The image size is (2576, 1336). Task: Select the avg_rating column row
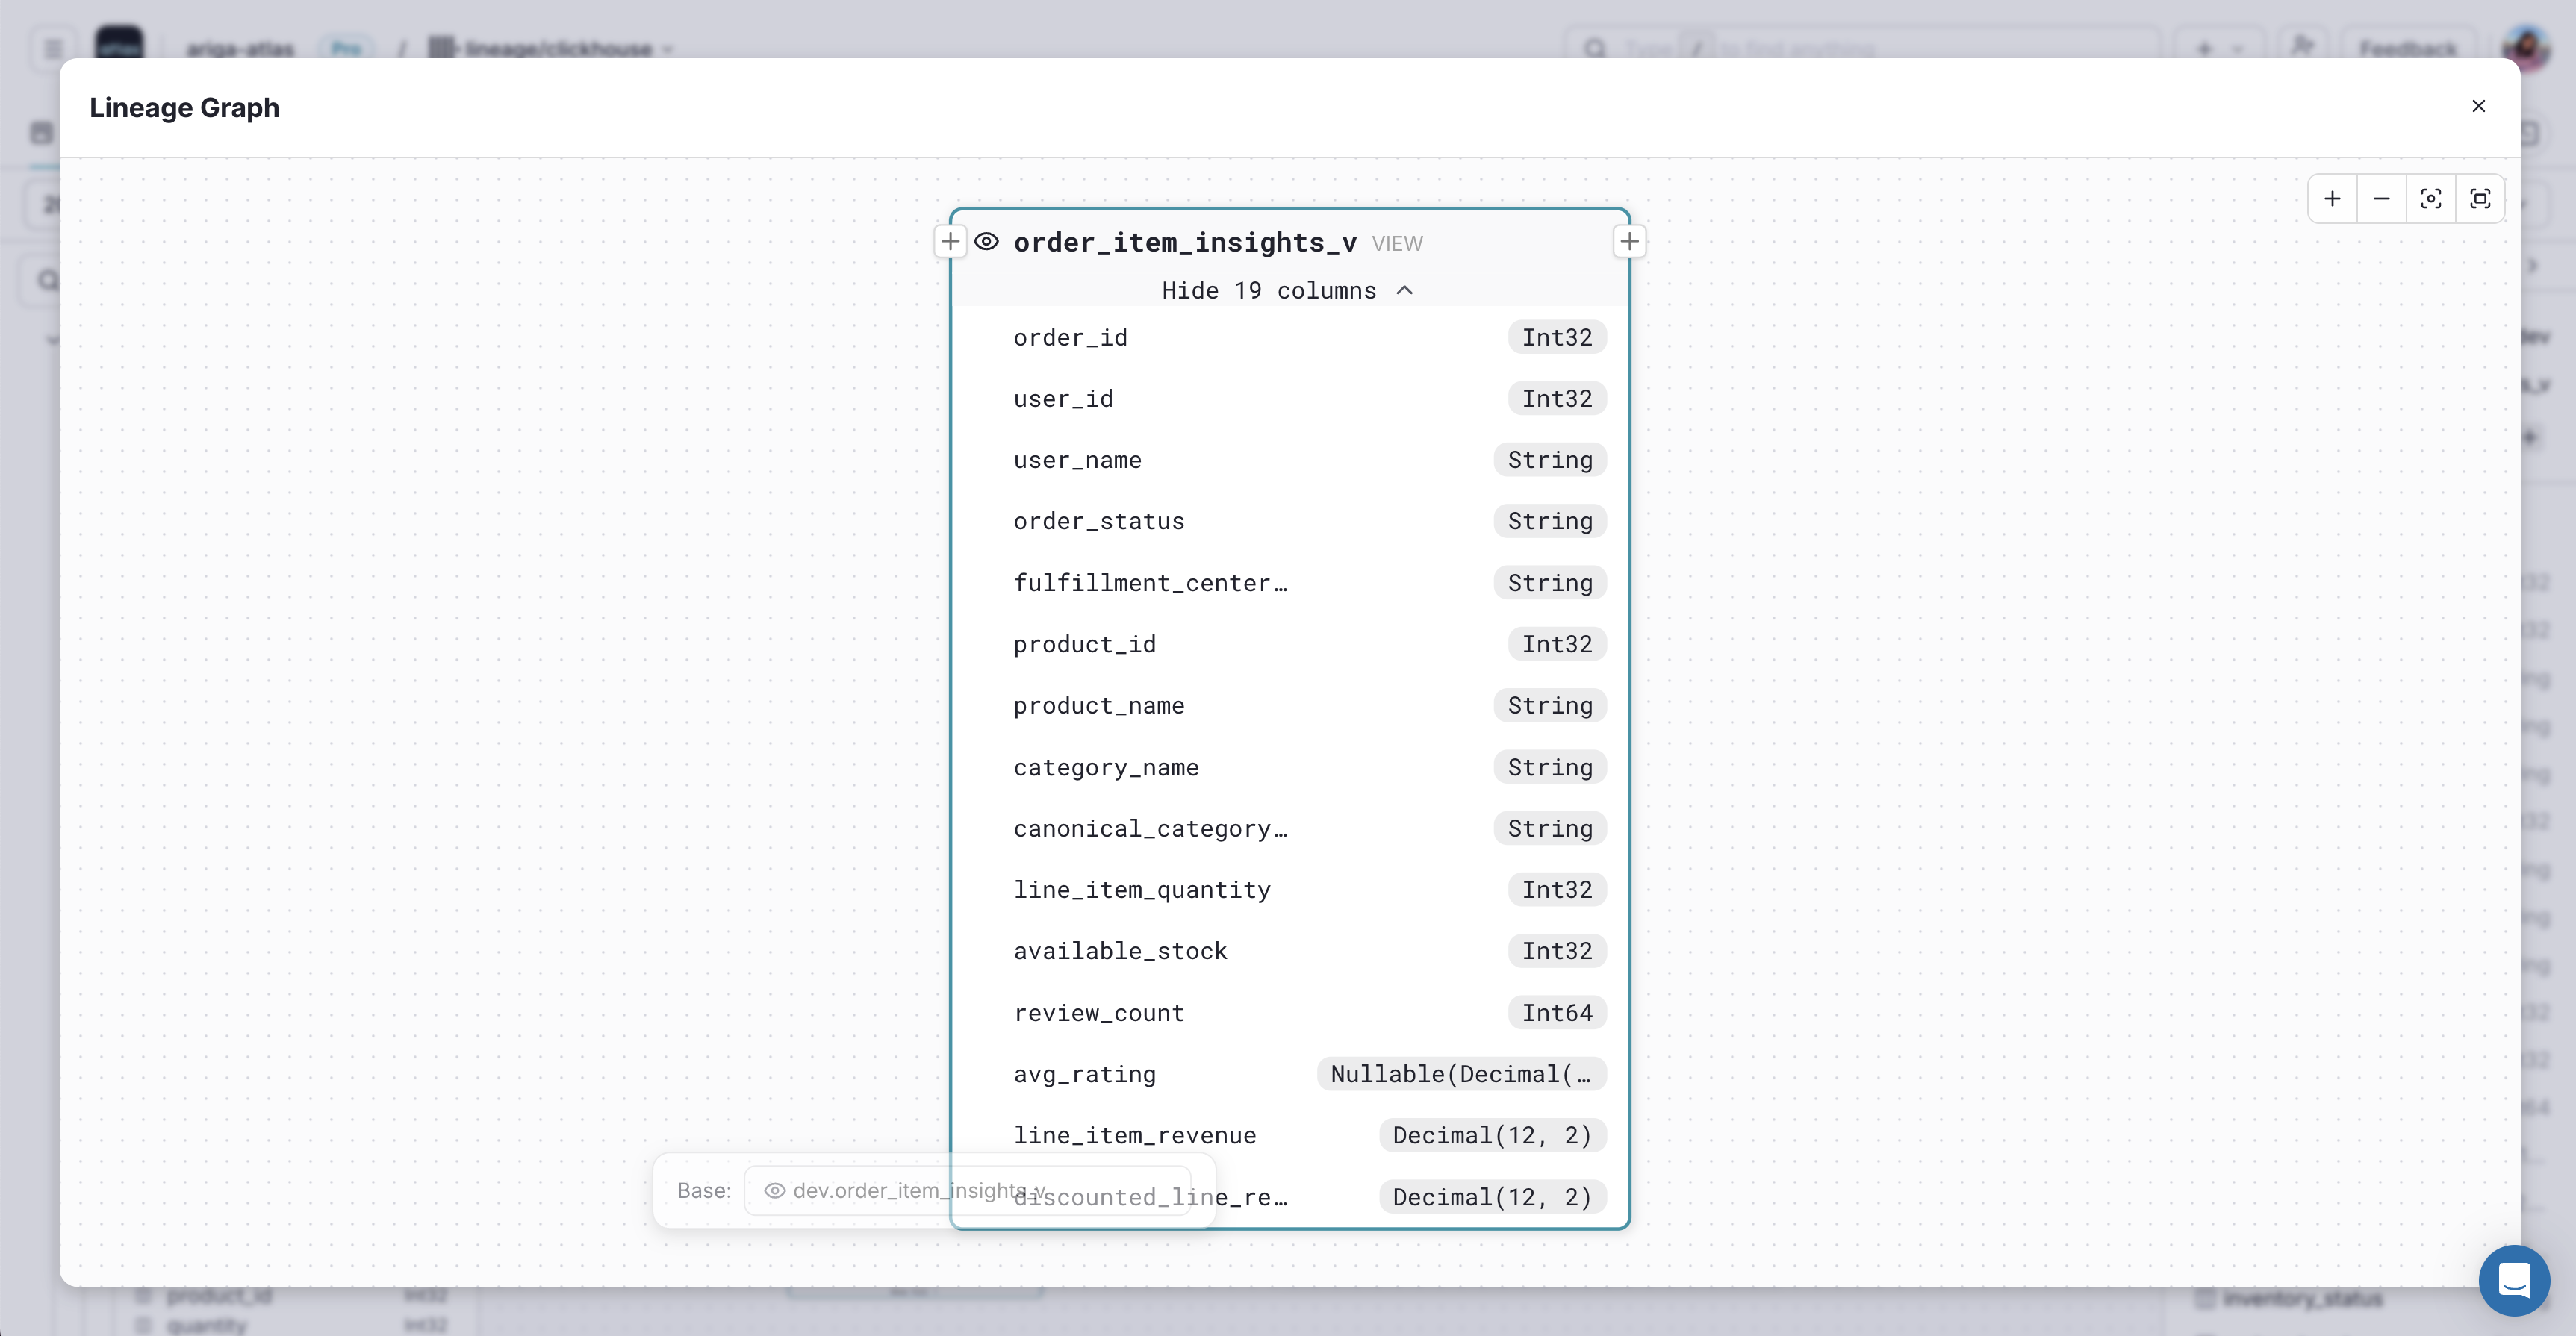coord(1288,1073)
